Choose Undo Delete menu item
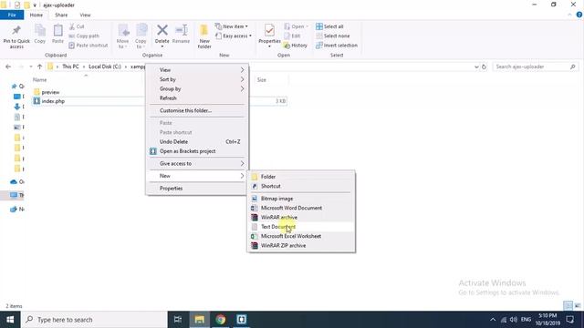 pyautogui.click(x=197, y=142)
